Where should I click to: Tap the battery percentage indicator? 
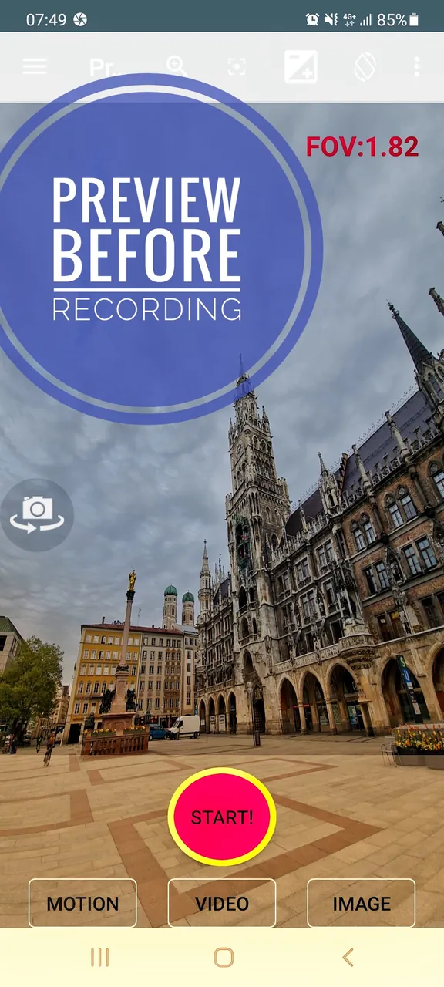tap(391, 19)
